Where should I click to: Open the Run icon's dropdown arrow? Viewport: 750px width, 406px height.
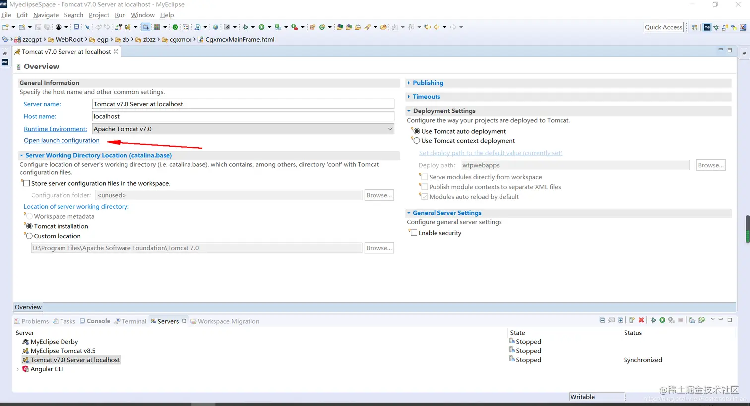[269, 27]
